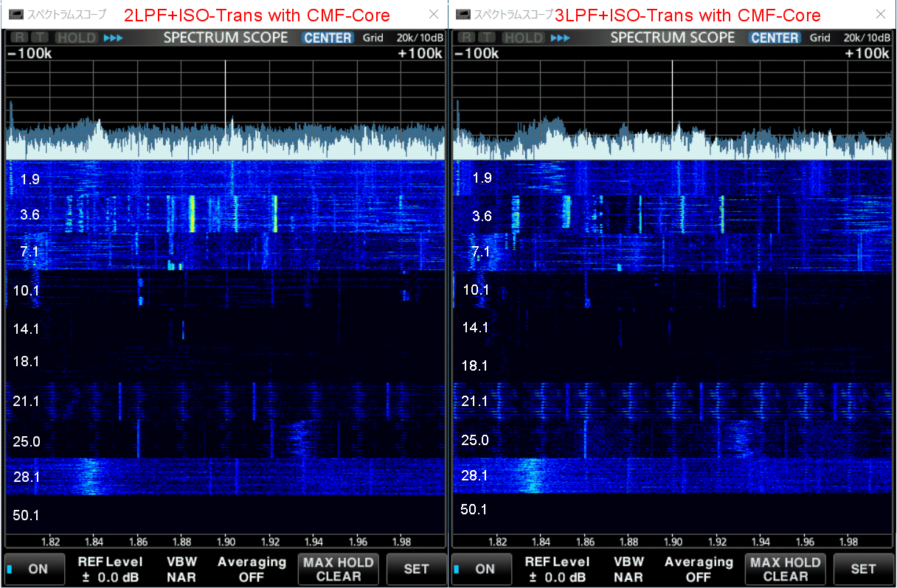Click the scope app icon in 3LPF title bar
Viewport: 897px width, 588px height.
point(462,14)
